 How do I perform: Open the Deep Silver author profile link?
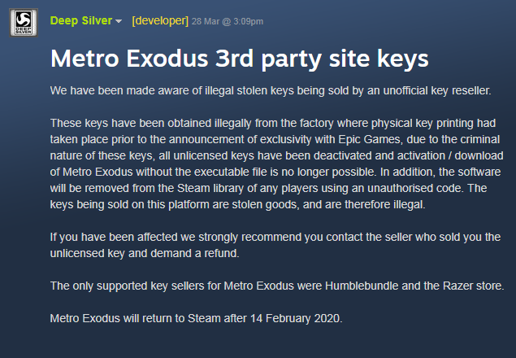click(80, 20)
